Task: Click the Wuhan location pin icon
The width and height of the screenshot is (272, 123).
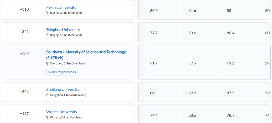Action: pyautogui.click(x=47, y=117)
